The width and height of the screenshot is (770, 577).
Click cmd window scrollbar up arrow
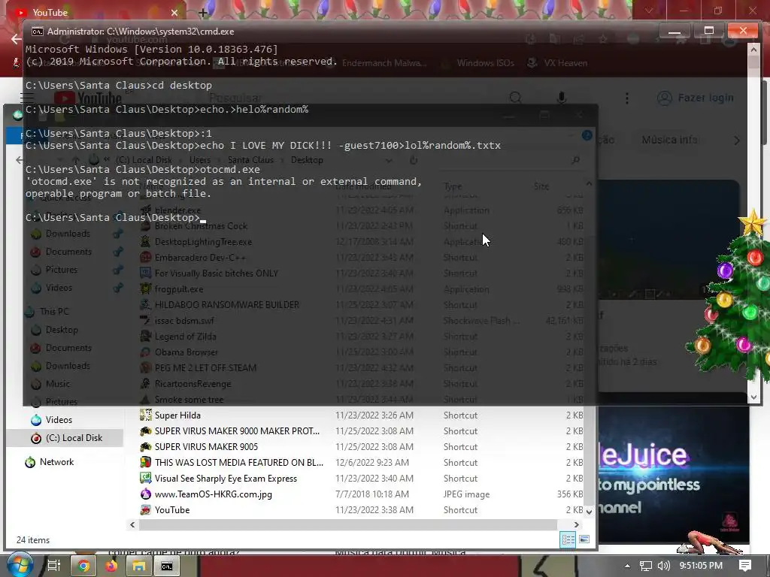coord(753,49)
